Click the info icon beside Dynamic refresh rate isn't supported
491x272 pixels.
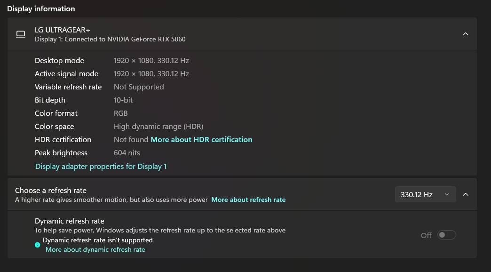tap(38, 245)
